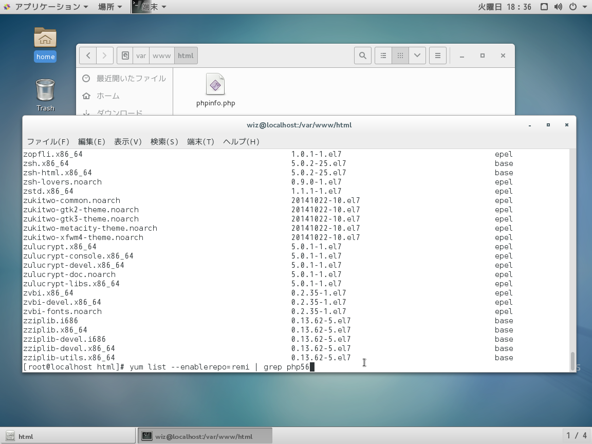Screen dimensions: 592x444
Task: Click the workspace switcher 1 / 4
Action: pyautogui.click(x=577, y=436)
